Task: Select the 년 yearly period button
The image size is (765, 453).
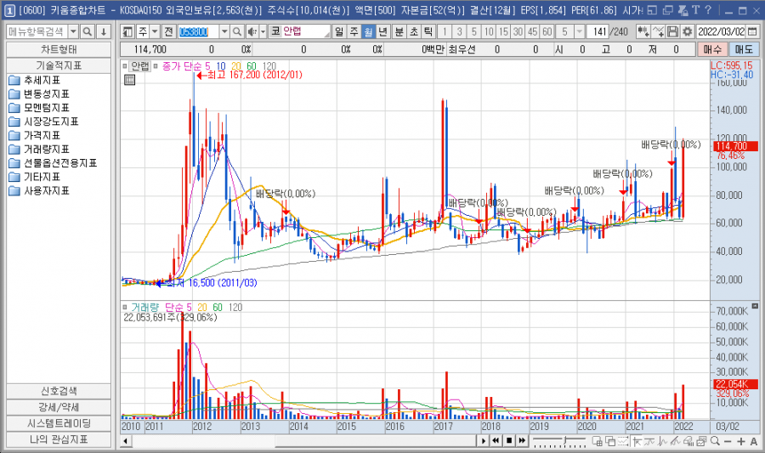Action: tap(383, 31)
